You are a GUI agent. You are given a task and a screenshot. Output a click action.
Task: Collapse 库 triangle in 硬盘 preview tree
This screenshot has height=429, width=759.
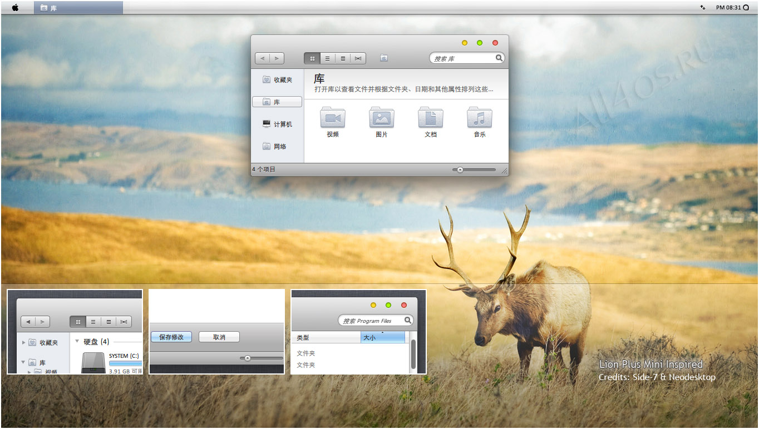(23, 362)
